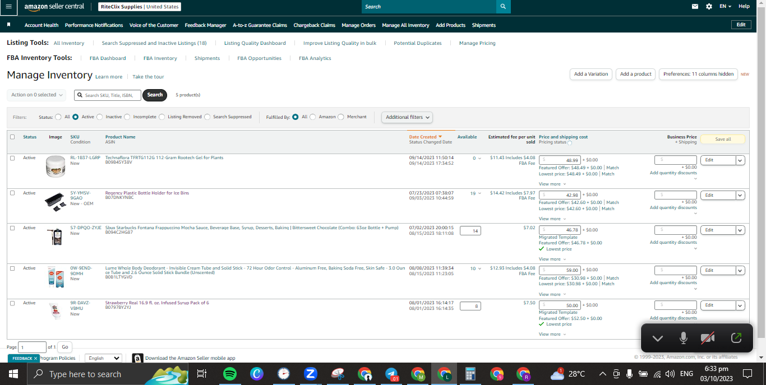This screenshot has height=385, width=766.
Task: Open Spotify from the taskbar
Action: 229,374
